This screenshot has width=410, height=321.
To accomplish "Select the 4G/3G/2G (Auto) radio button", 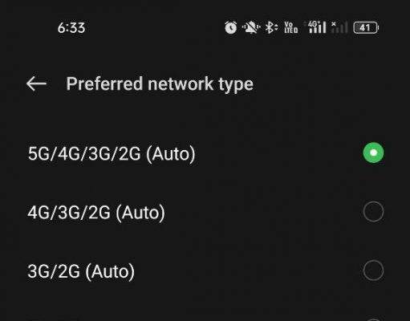I will 373,212.
